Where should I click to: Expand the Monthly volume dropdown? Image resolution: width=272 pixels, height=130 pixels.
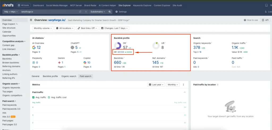pos(43,28)
